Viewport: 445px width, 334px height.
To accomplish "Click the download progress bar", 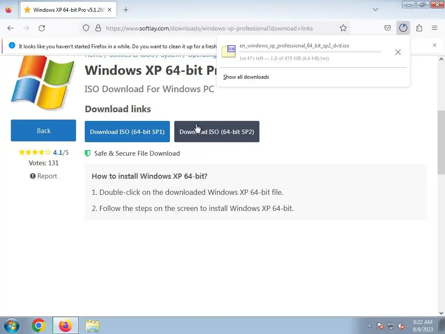I will pos(310,52).
